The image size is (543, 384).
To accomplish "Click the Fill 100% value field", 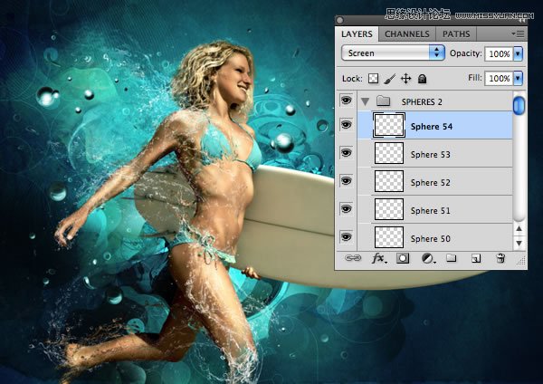I will click(x=499, y=78).
